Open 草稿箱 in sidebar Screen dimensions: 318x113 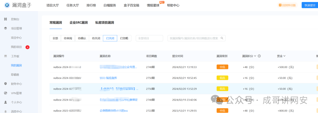[x=15, y=75]
